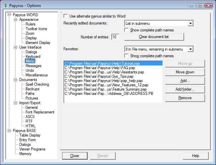The height and width of the screenshot is (165, 216).
Task: Select Paths in the tree
Action: 30,94
